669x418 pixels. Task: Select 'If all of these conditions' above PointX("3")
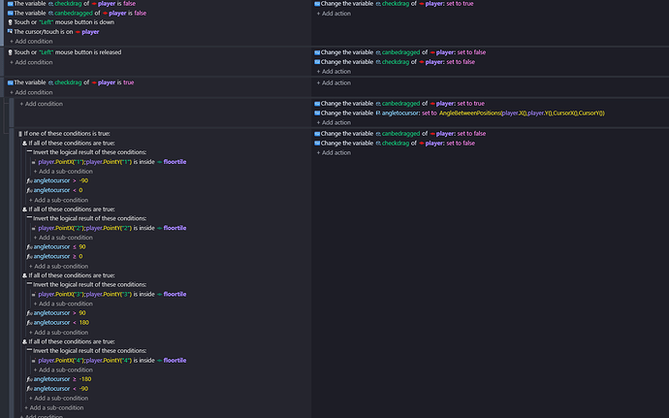[68, 275]
